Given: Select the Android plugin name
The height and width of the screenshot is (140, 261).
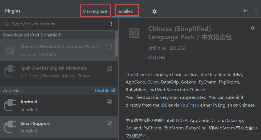Looking at the screenshot, I should [x=29, y=102].
